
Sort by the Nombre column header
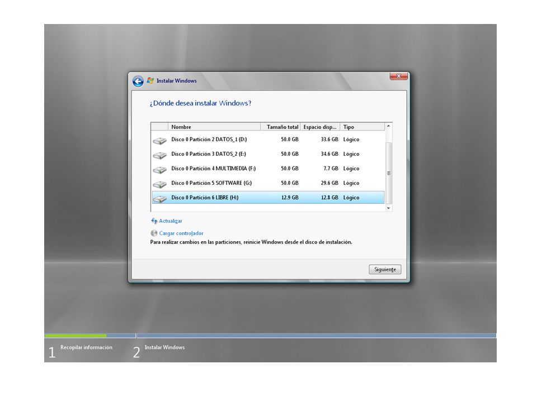coord(214,127)
